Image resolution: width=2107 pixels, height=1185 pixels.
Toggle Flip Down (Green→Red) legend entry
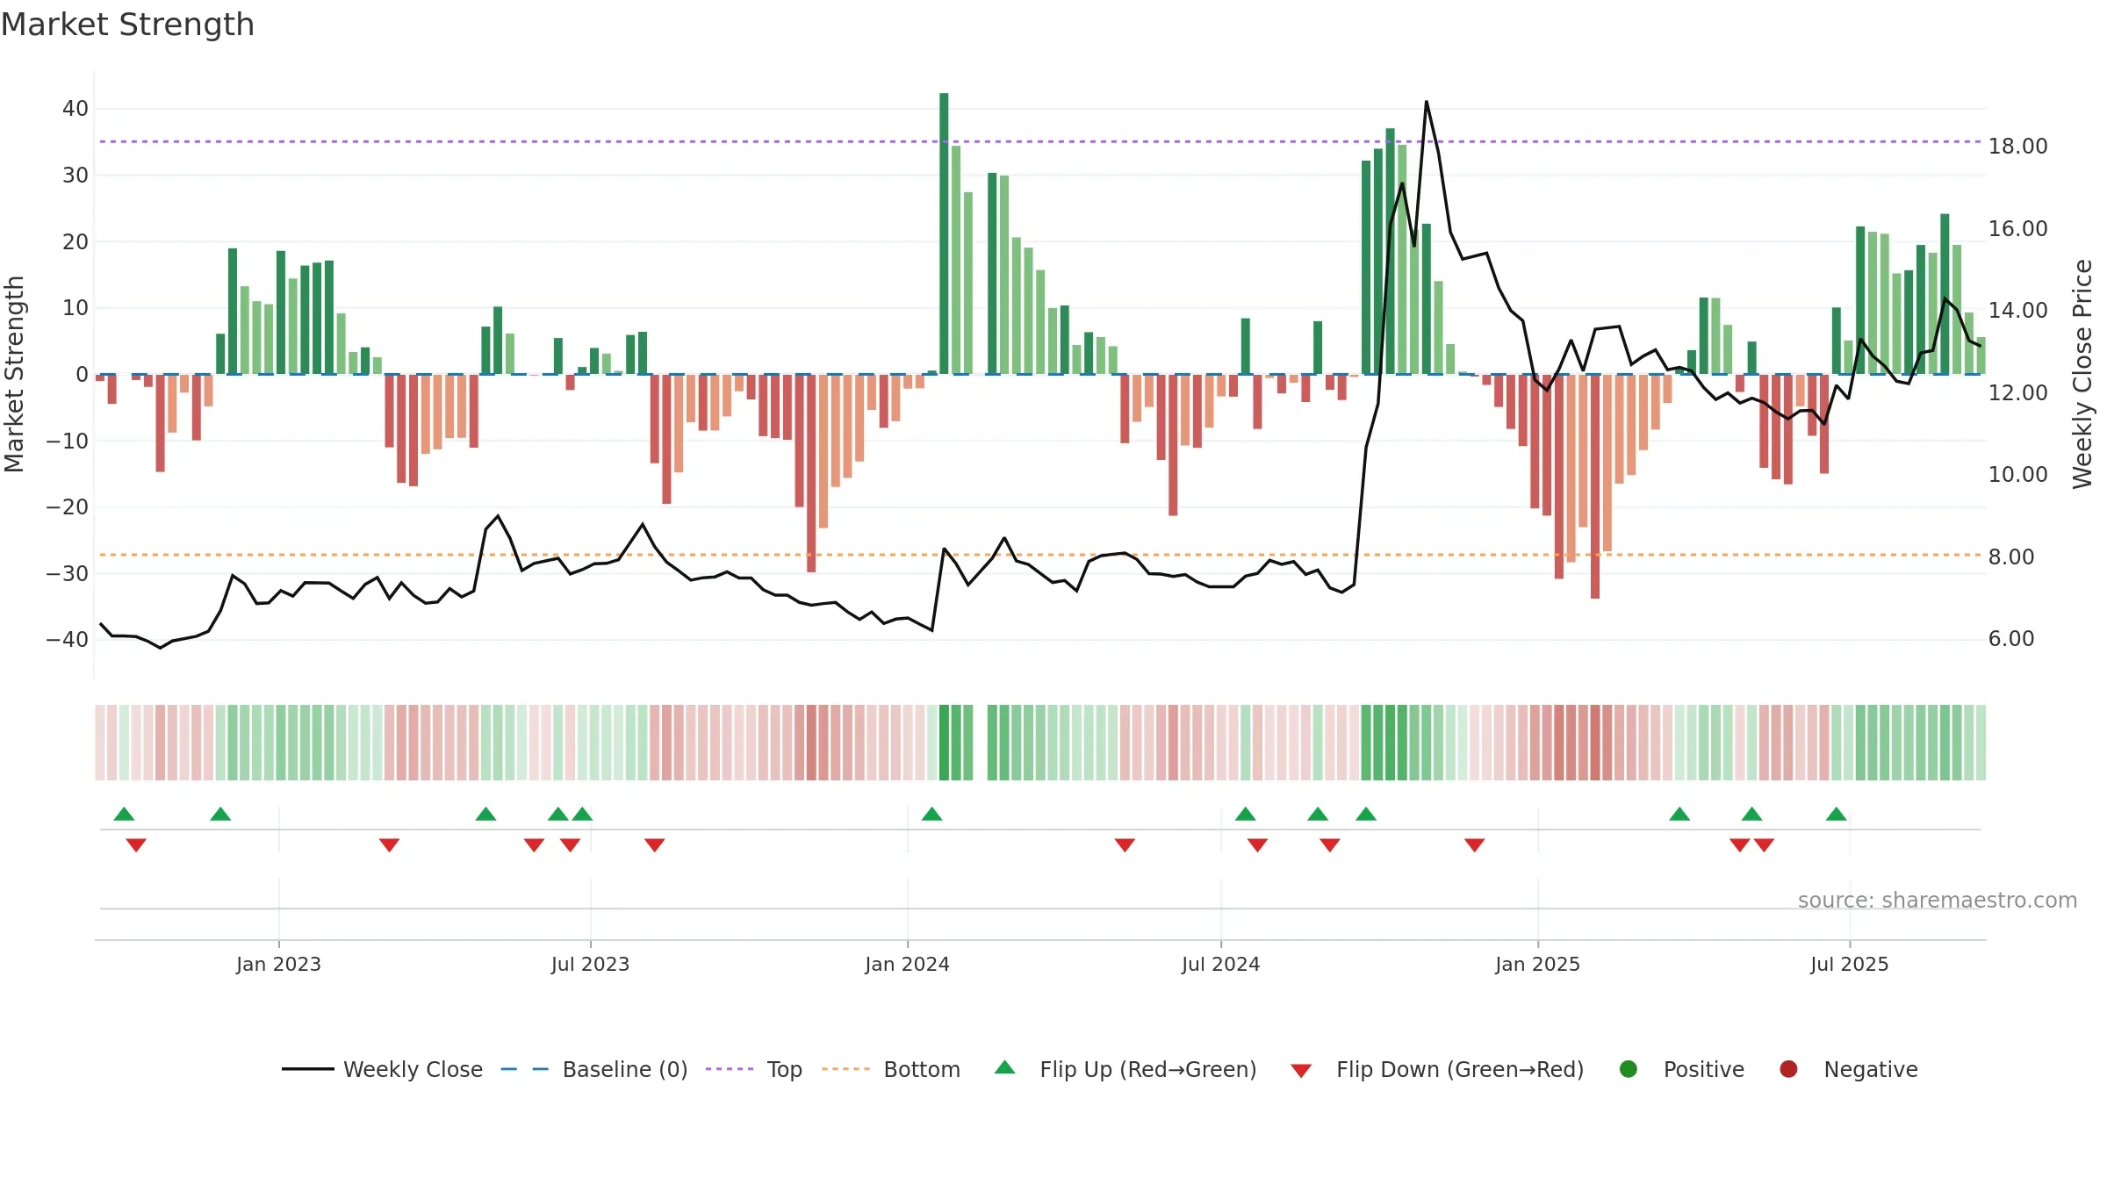click(x=1437, y=1069)
